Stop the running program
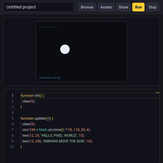This screenshot has height=163, width=163. point(152,7)
